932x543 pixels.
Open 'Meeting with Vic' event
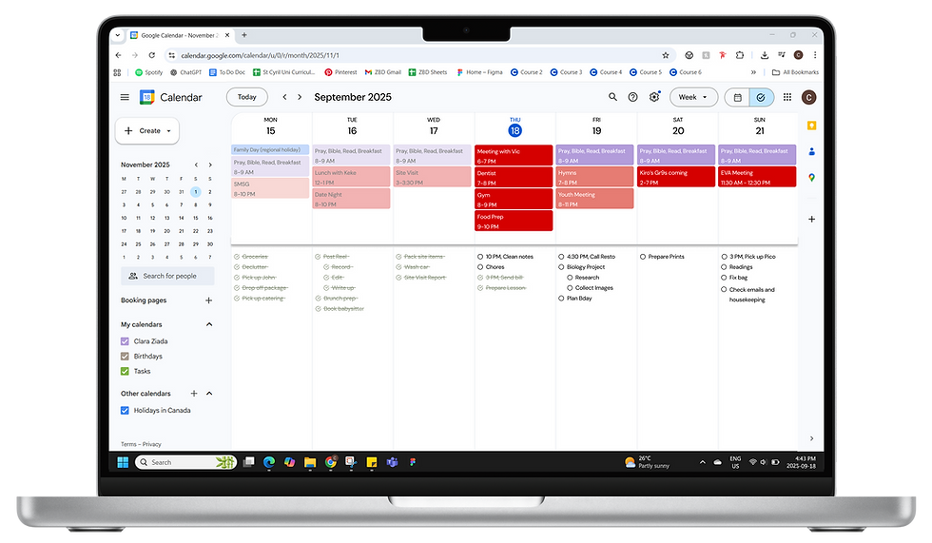coord(514,156)
